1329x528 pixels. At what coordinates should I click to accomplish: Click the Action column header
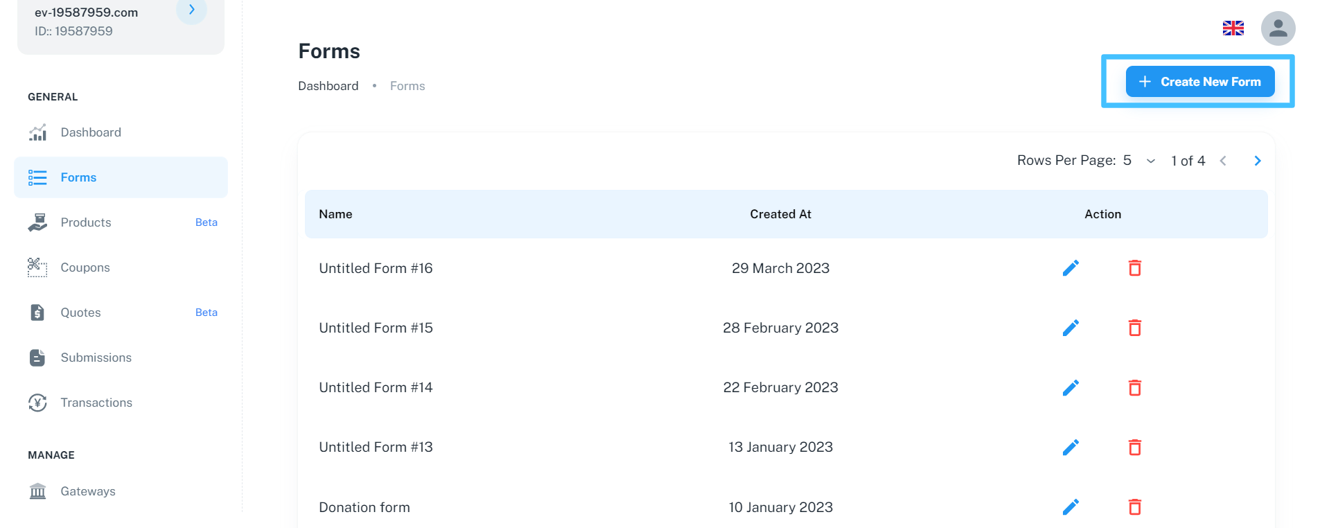(1102, 214)
